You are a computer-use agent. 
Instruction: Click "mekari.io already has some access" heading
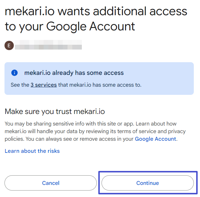click(74, 73)
